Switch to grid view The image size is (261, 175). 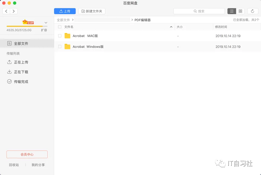coord(240,11)
